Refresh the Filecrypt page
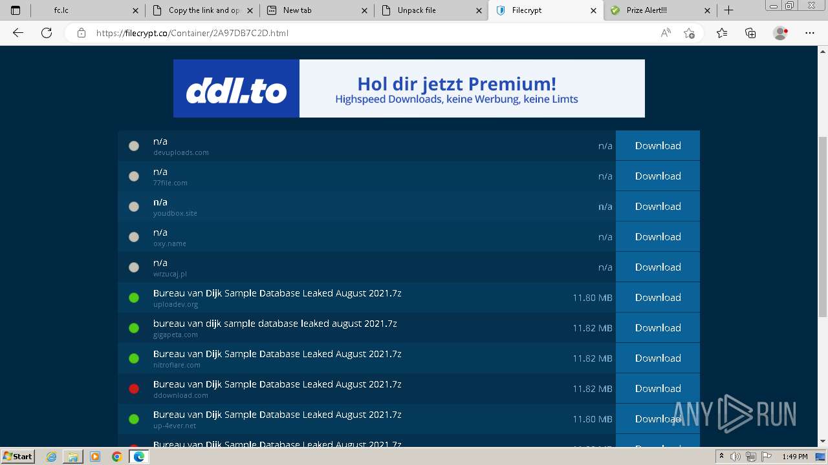The height and width of the screenshot is (465, 828). click(x=47, y=33)
